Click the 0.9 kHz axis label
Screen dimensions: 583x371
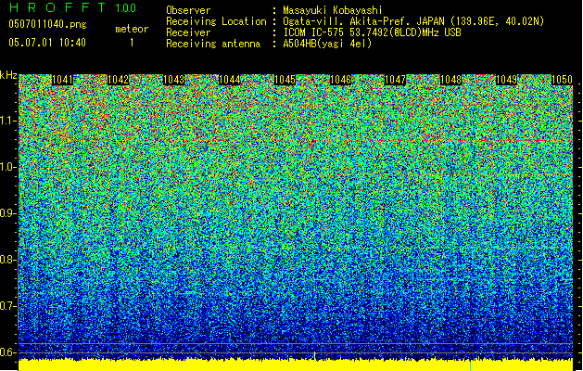8,213
